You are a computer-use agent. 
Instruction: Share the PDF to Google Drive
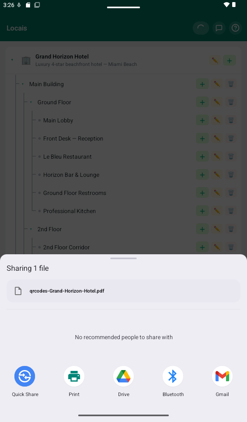[x=123, y=381]
